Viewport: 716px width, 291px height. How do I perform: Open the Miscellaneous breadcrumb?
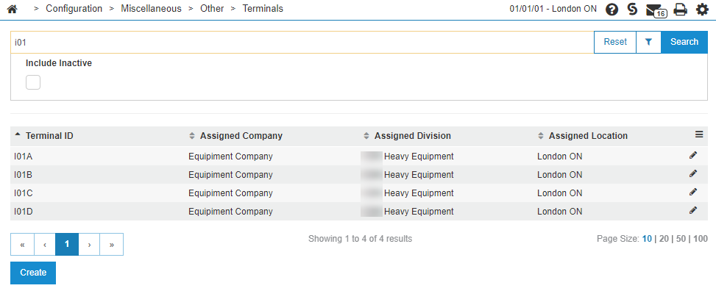[x=151, y=9]
